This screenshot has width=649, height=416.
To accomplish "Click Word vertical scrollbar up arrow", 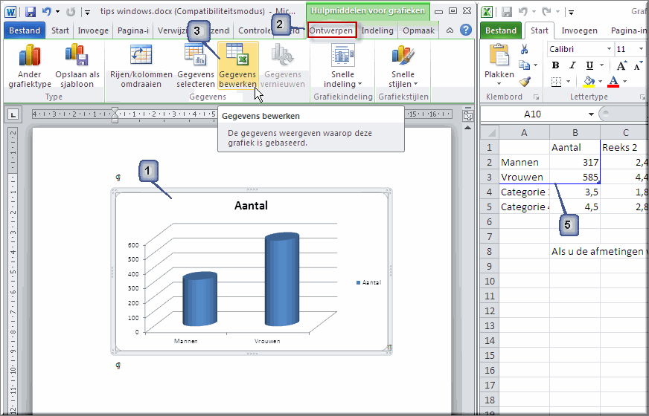I will tap(468, 128).
